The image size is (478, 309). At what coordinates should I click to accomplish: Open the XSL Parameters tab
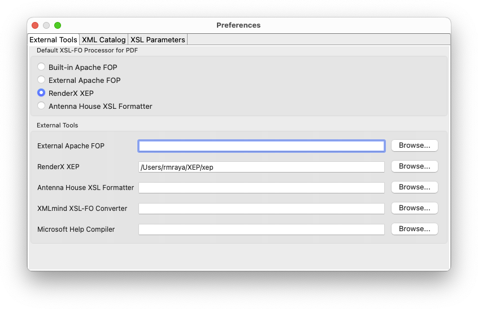pos(158,39)
